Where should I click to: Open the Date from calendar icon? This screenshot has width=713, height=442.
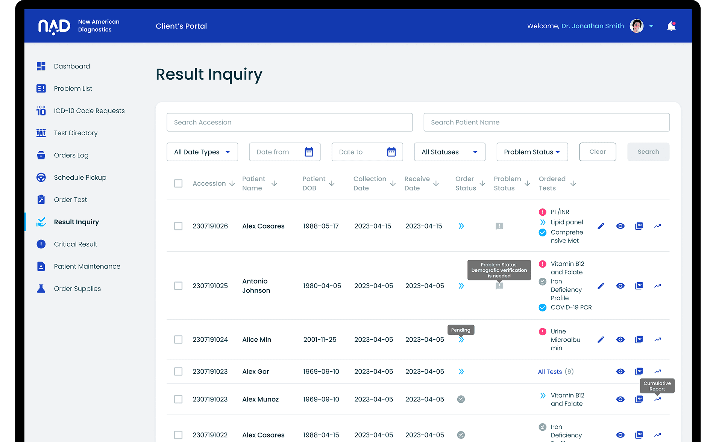[x=309, y=152]
